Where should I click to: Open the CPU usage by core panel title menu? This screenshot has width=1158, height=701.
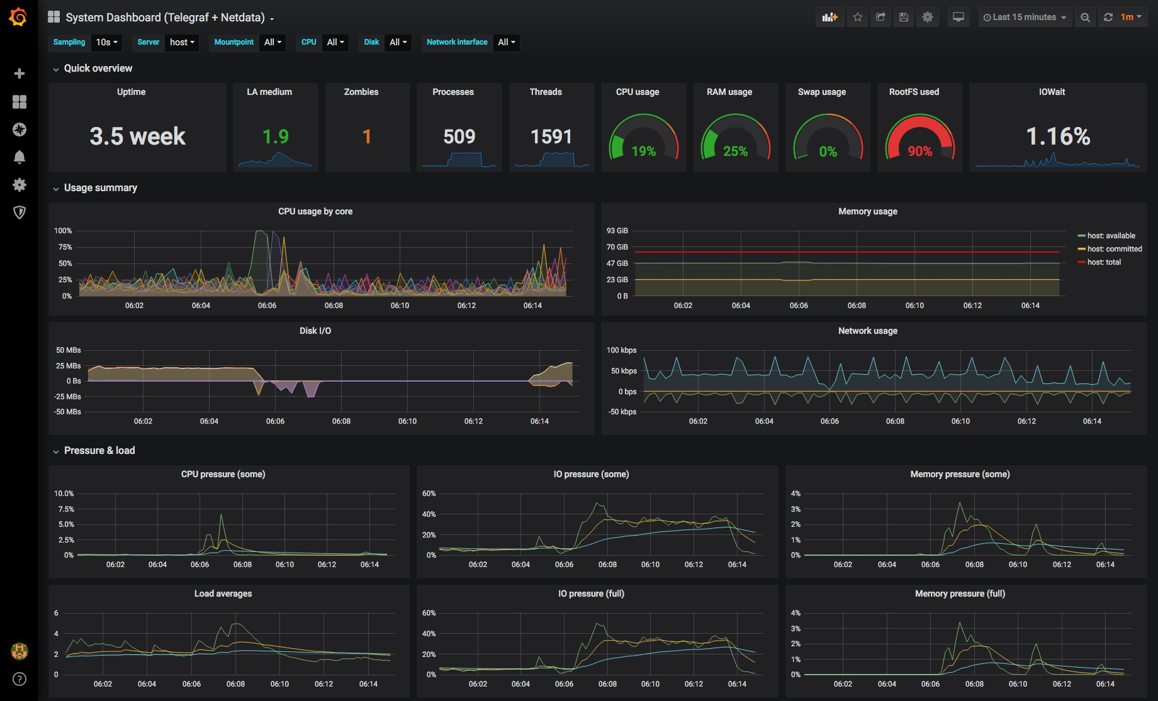coord(315,211)
